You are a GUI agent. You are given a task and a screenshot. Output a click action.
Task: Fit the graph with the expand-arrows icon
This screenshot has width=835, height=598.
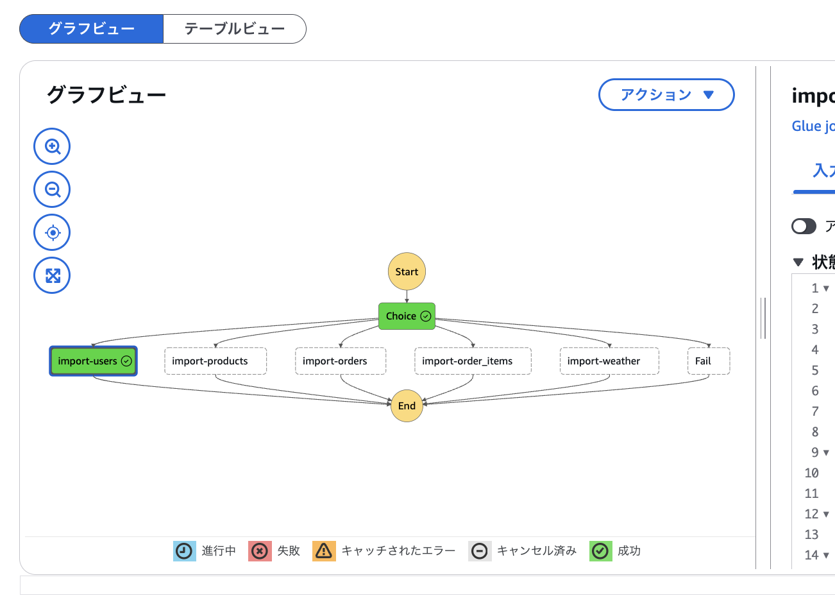pyautogui.click(x=52, y=275)
